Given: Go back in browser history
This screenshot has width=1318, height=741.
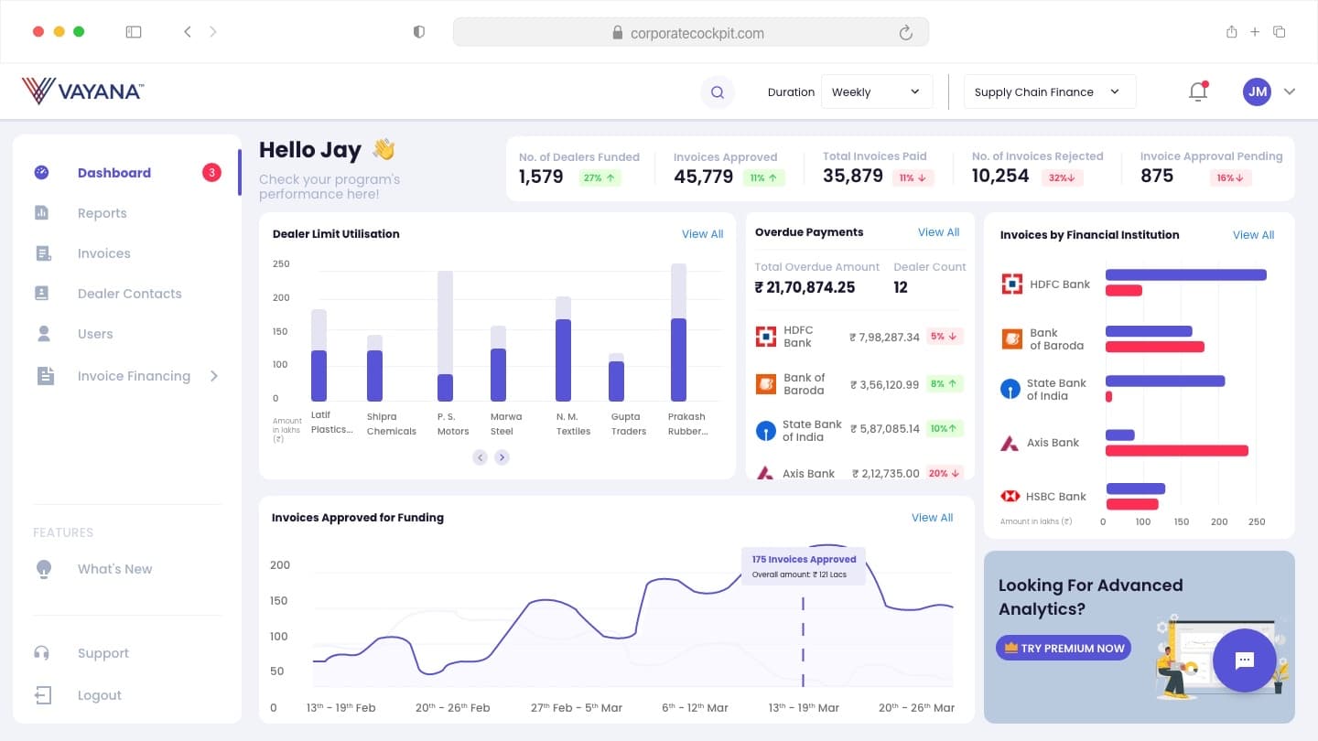Looking at the screenshot, I should pos(188,32).
